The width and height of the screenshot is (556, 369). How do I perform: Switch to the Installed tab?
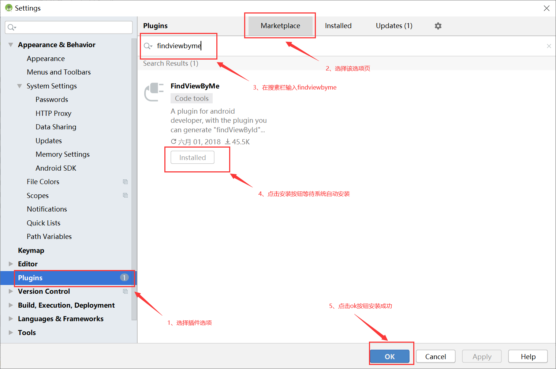(338, 26)
